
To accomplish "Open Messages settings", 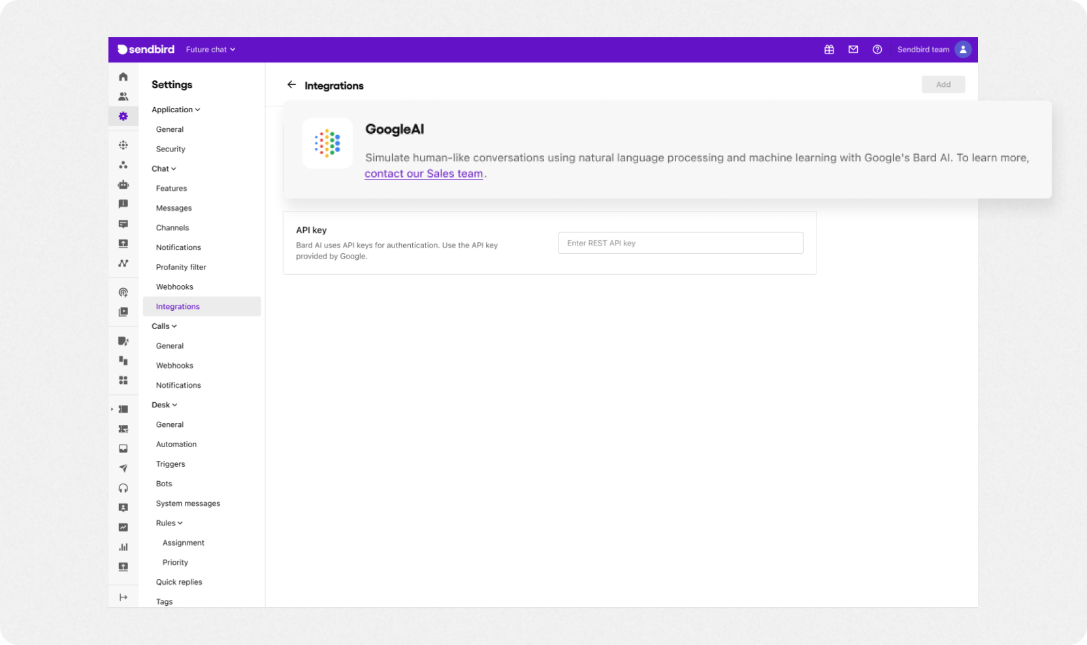I will click(174, 208).
